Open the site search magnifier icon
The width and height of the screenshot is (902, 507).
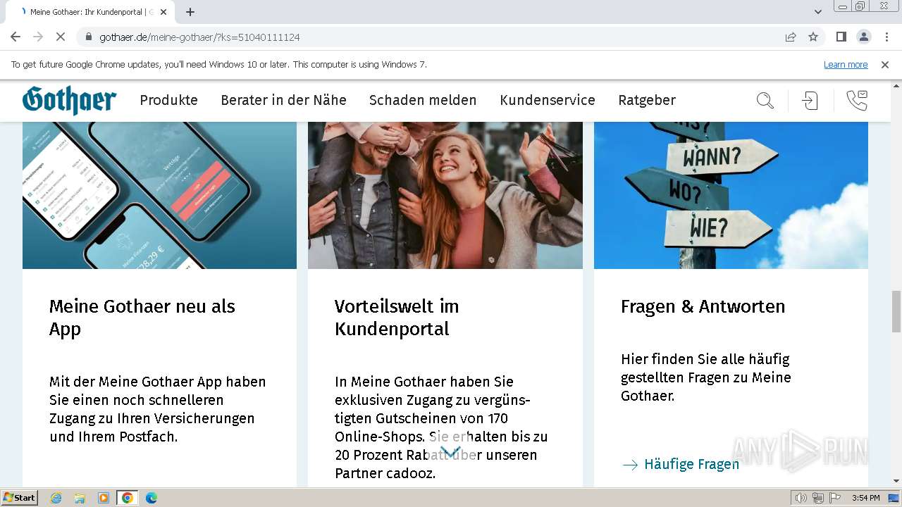(765, 101)
